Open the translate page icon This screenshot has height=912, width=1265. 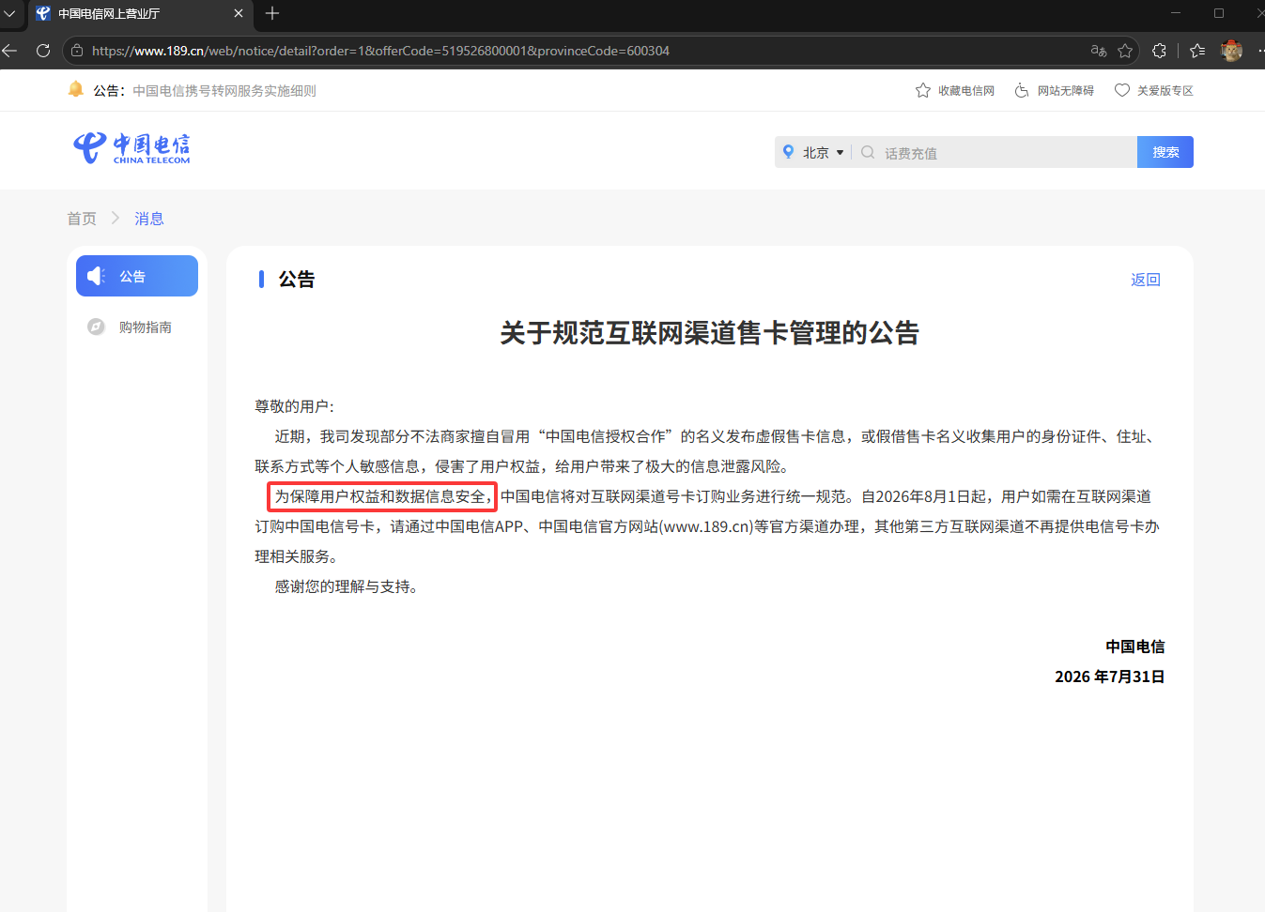tap(1099, 51)
